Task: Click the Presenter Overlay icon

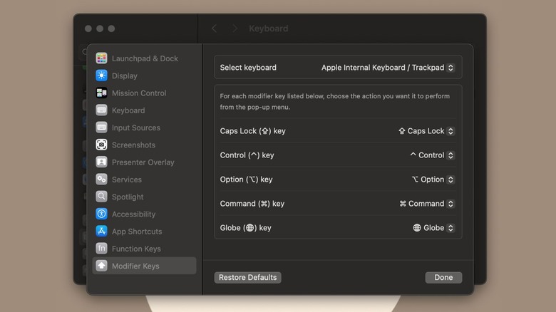Action: 101,162
